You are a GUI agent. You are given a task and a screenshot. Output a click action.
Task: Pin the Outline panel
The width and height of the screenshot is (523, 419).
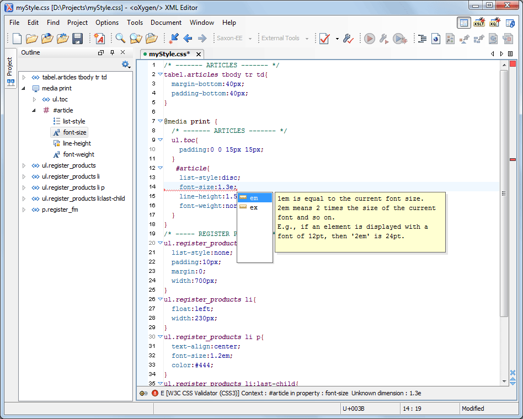point(112,52)
